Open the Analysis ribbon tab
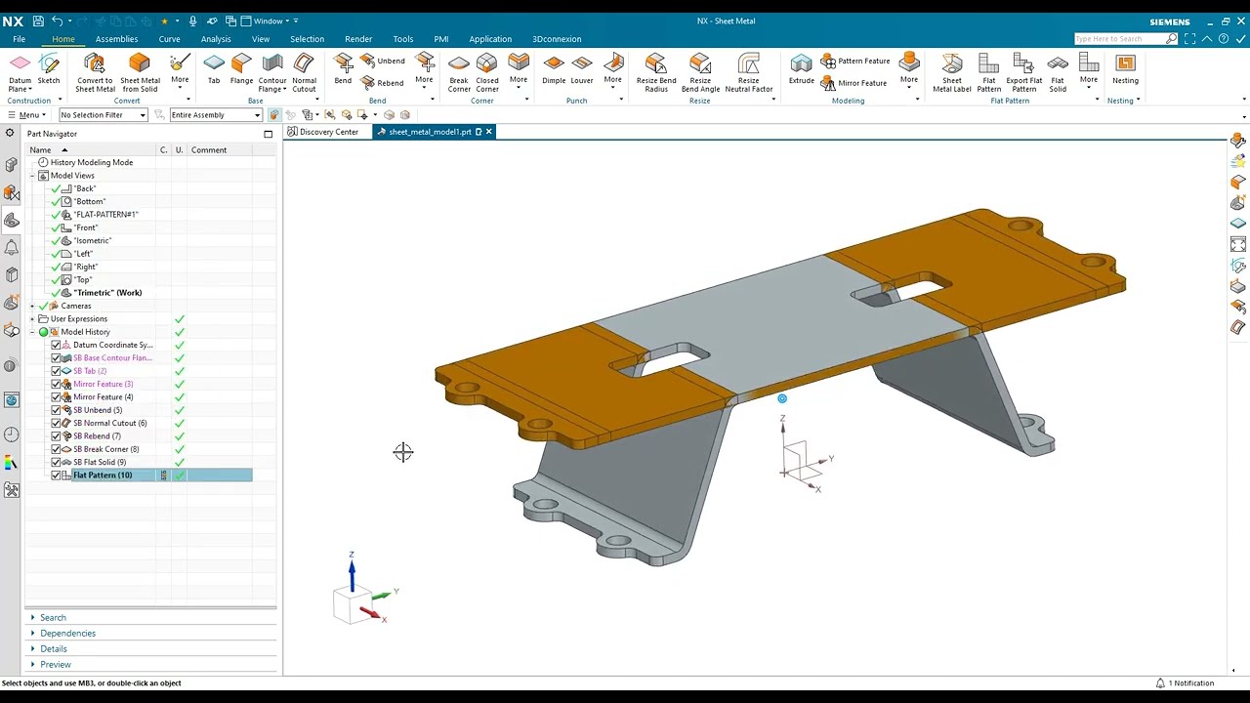 (216, 39)
